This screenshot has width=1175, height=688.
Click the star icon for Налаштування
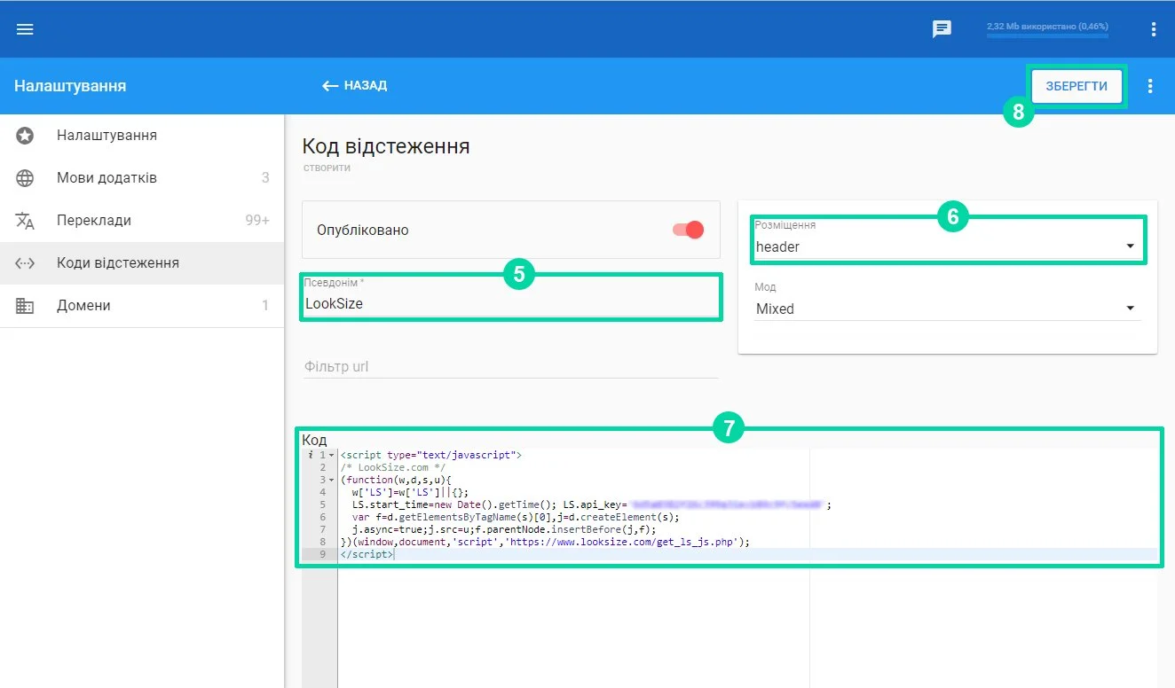[x=25, y=136]
